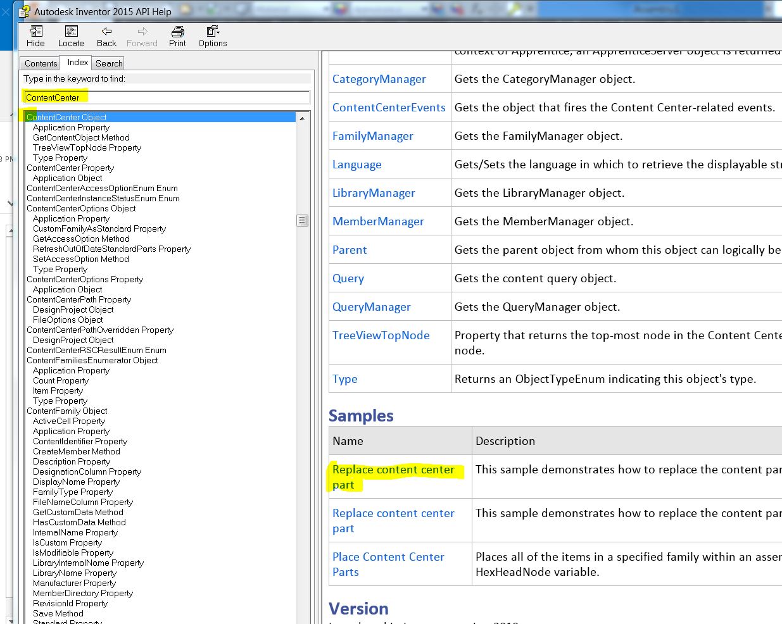Switch to the Search tab

(x=108, y=63)
